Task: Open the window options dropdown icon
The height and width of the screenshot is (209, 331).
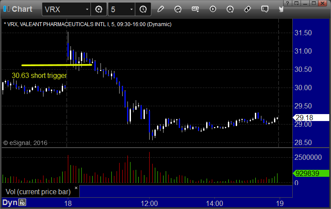Action: coord(297,3)
